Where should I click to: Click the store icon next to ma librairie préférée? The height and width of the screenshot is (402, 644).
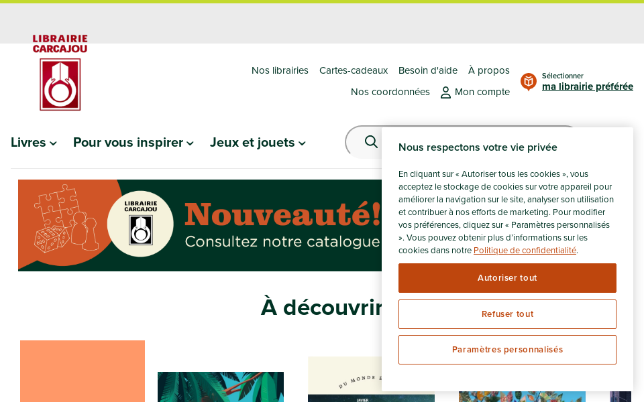tap(529, 82)
